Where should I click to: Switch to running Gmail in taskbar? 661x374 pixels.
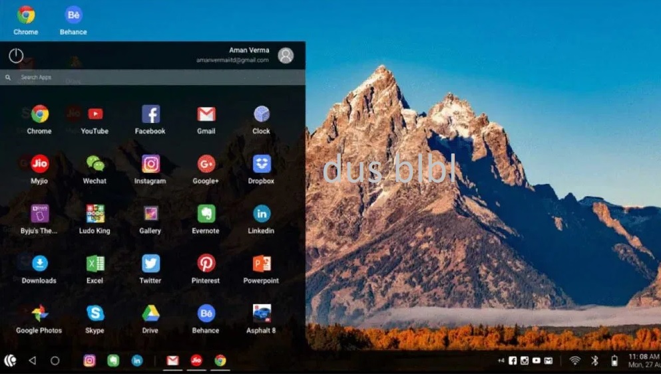tap(172, 361)
